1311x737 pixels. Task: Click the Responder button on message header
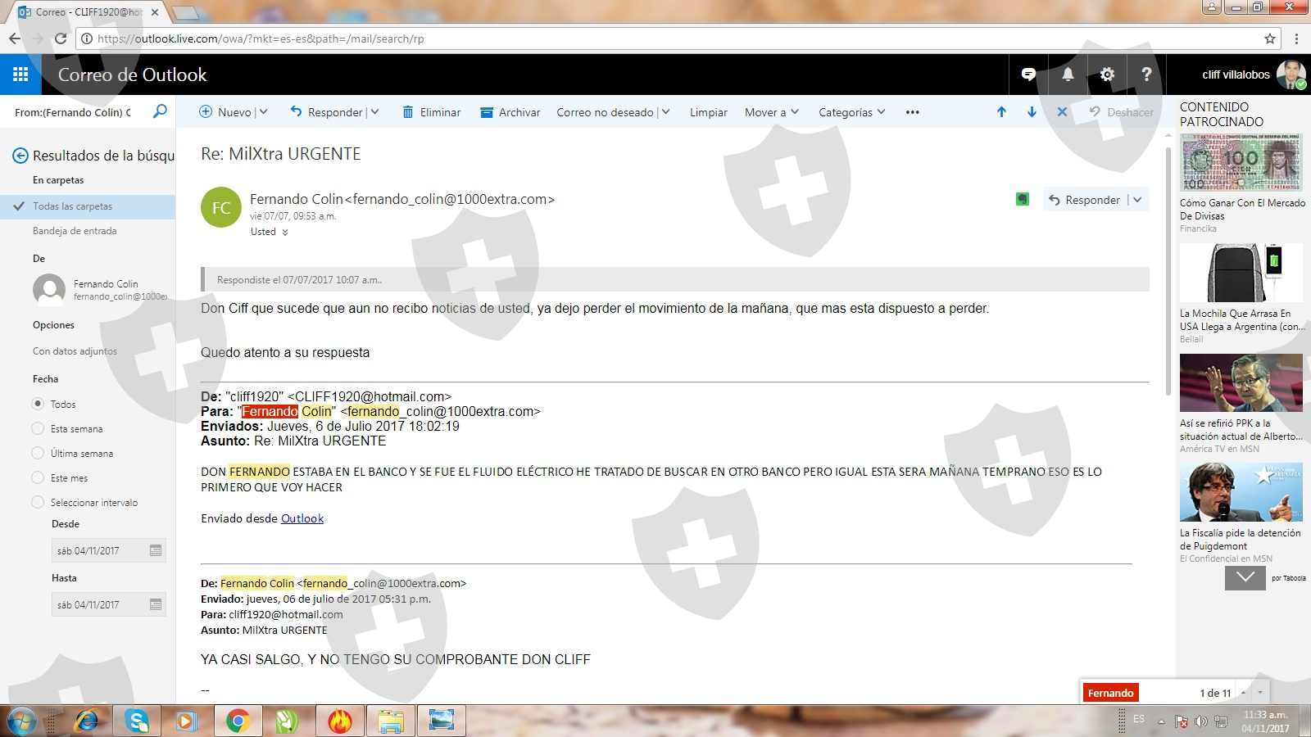tap(1084, 200)
